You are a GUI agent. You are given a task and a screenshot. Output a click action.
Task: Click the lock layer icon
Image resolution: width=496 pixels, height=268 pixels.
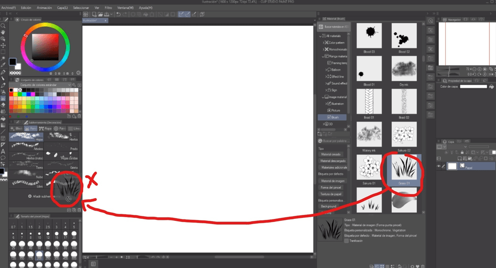tap(462, 153)
